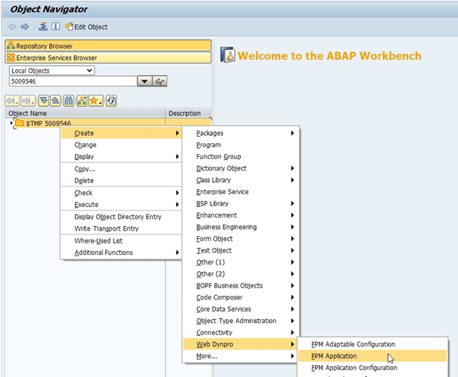Viewport: 458px width, 377px height.
Task: Expand the Form Object submenu
Action: pos(241,239)
